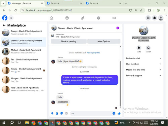The width and height of the screenshot is (168, 126).
Task: Open the tab search dropdown arrow
Action: 3,3
